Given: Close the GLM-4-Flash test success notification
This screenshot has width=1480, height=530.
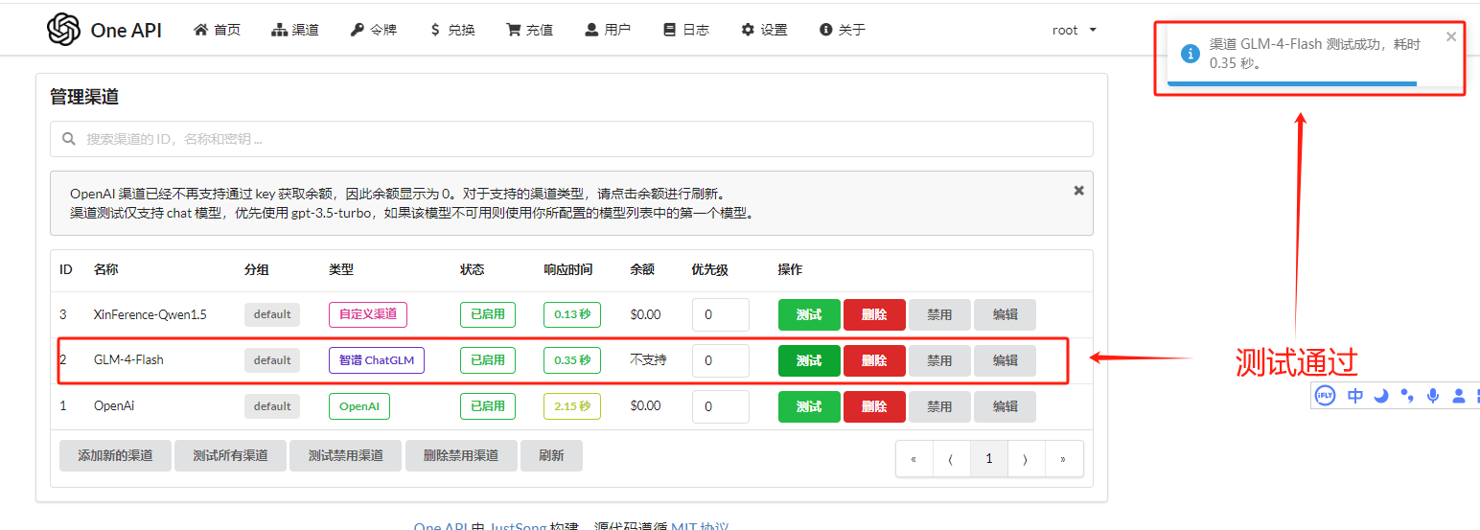Looking at the screenshot, I should 1451,37.
